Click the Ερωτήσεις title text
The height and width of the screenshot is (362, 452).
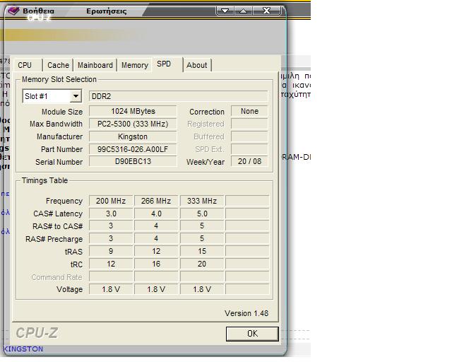coord(107,11)
